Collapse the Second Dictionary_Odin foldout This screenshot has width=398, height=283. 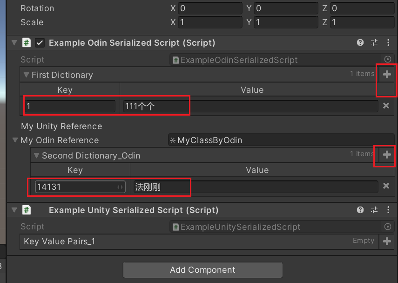tap(36, 155)
